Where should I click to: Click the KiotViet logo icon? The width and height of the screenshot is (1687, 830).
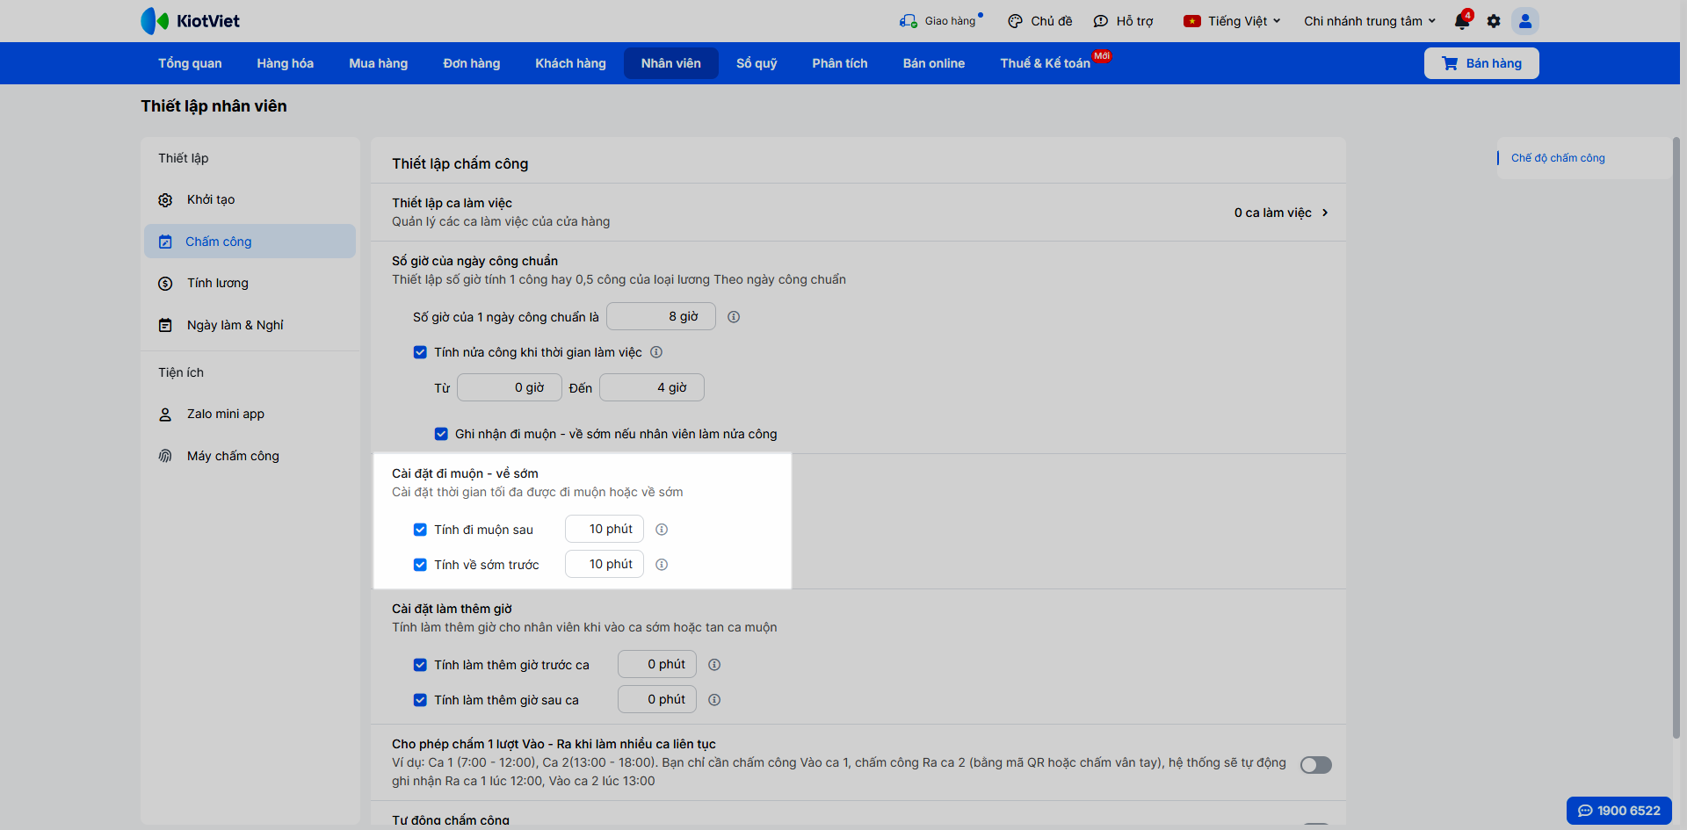(x=155, y=21)
